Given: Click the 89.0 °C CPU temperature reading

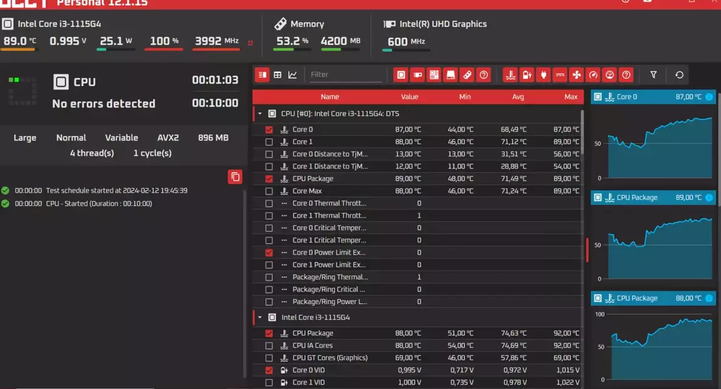Looking at the screenshot, I should (20, 41).
